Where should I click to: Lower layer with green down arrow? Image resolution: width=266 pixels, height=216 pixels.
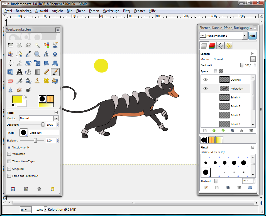[223, 130]
